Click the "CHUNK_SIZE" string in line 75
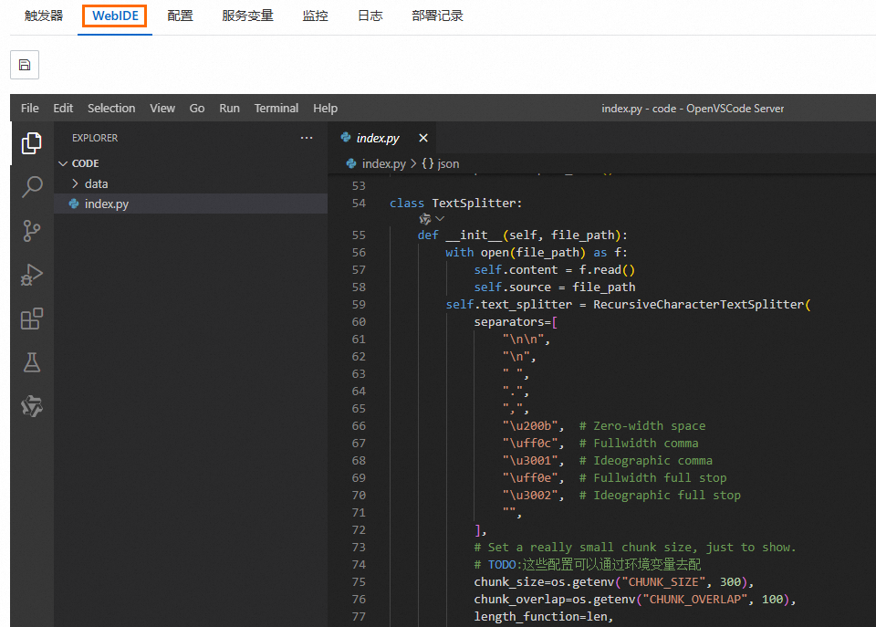Viewport: 876px width, 627px height. 663,581
